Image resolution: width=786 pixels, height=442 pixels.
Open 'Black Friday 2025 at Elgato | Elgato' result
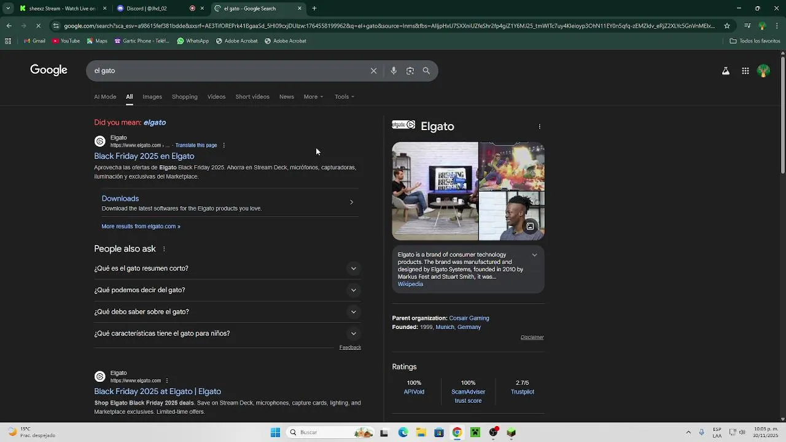(x=158, y=392)
